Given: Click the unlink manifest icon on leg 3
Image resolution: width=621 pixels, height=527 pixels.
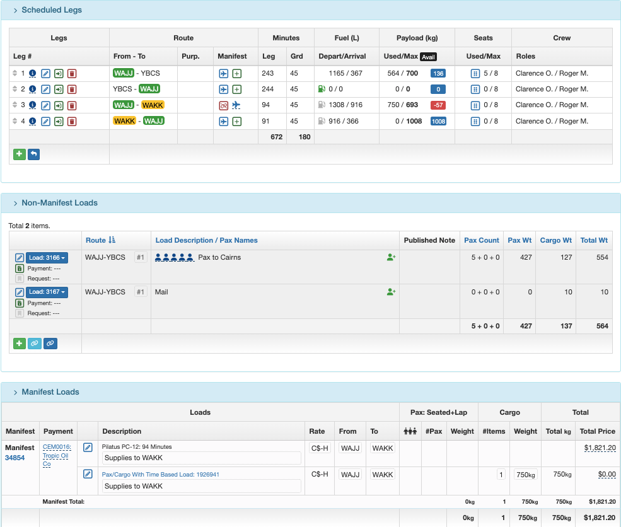Looking at the screenshot, I should click(223, 105).
